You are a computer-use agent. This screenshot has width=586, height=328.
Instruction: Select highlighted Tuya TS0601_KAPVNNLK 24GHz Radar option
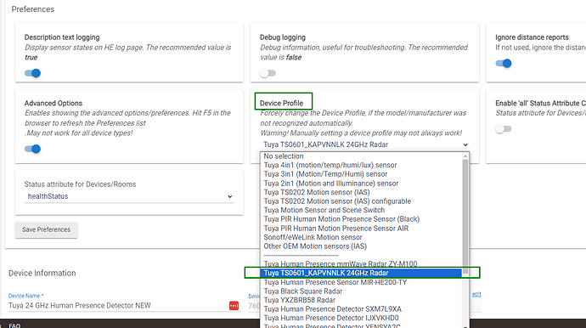[x=361, y=273]
